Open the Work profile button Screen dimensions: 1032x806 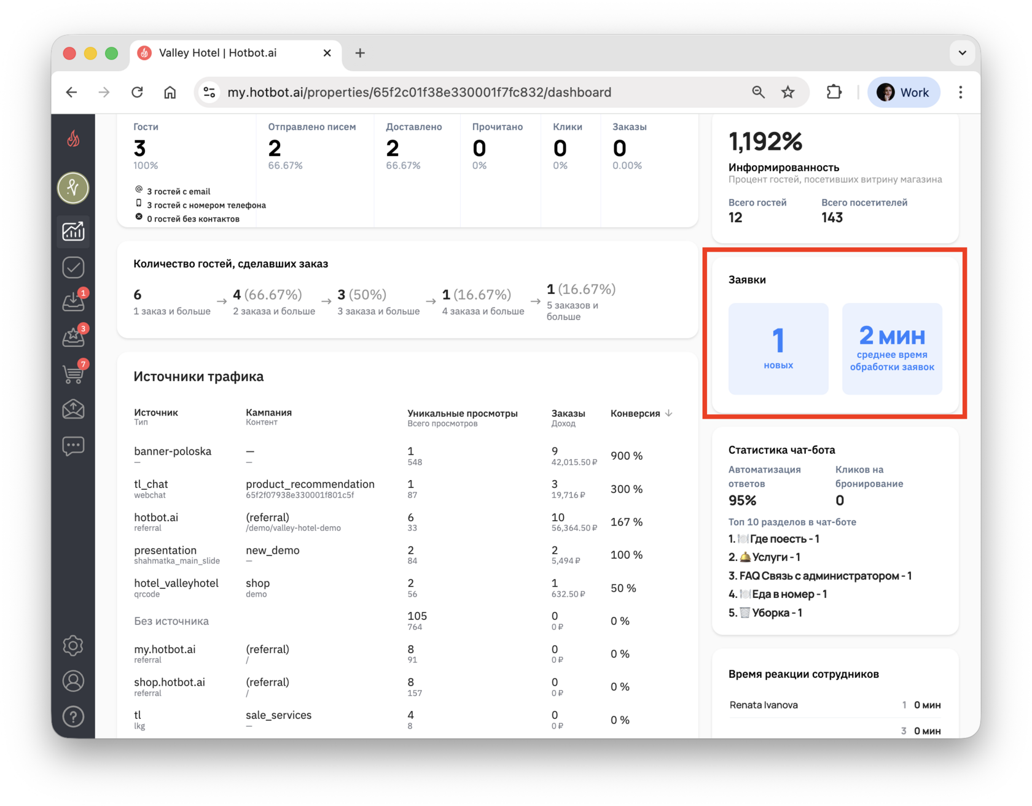click(903, 92)
